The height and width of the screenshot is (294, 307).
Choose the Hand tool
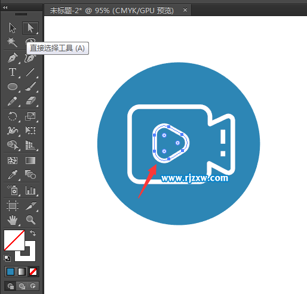(13, 219)
